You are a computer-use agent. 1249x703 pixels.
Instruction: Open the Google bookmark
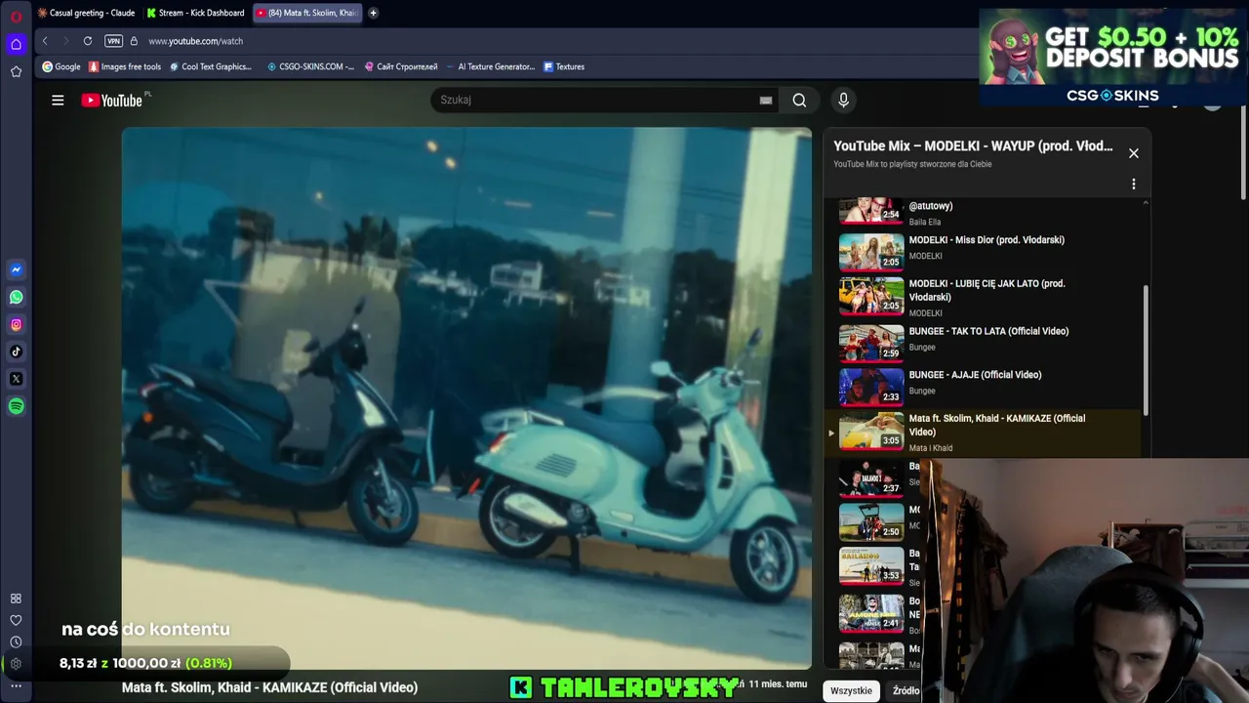pos(61,66)
